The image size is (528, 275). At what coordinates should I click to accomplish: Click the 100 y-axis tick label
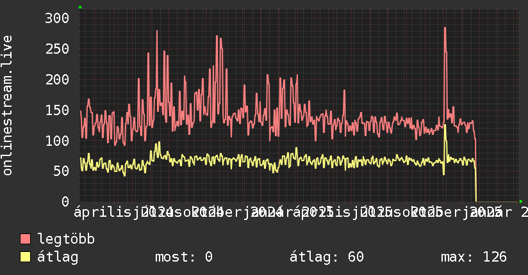click(x=57, y=141)
